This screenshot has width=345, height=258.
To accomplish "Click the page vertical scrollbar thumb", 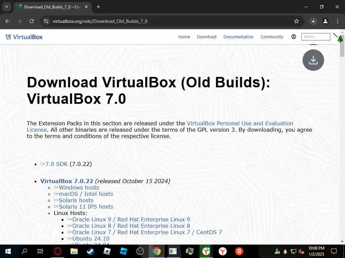I will [342, 45].
